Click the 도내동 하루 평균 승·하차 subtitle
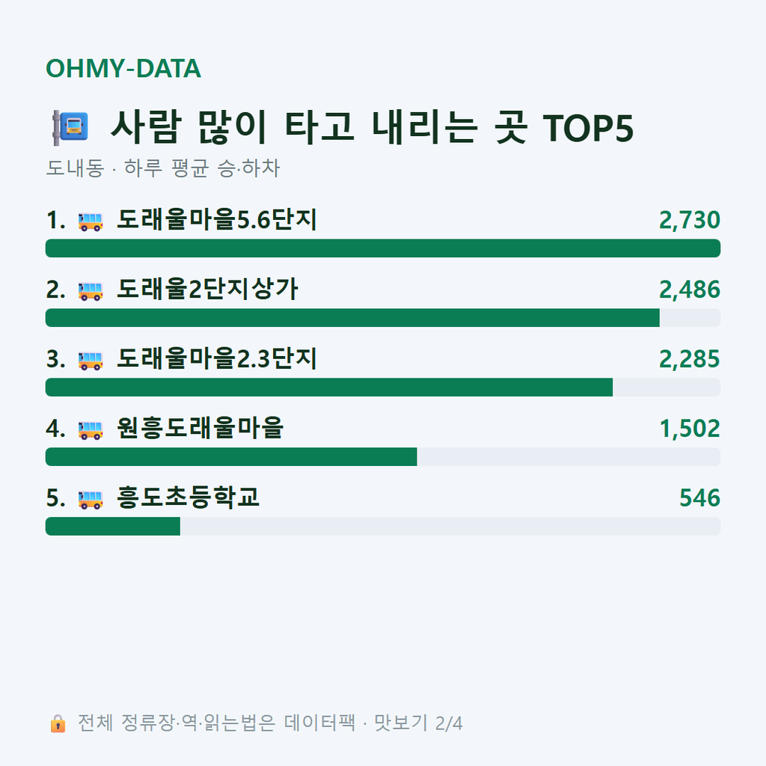The width and height of the screenshot is (766, 766). 162,168
